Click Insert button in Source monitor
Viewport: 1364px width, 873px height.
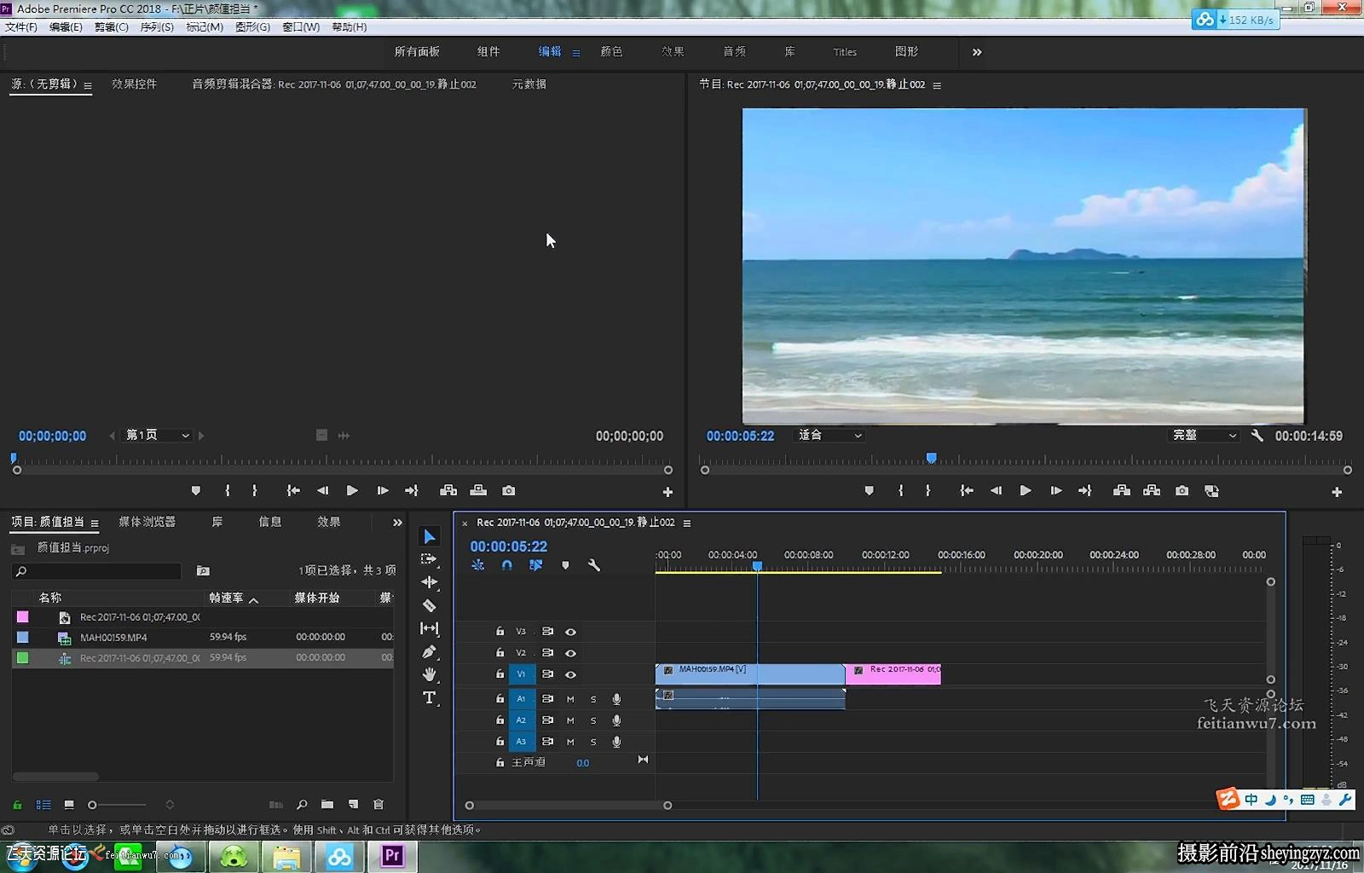(448, 490)
